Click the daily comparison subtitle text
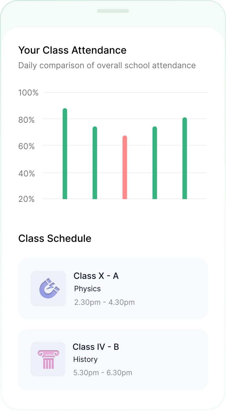226x411 pixels. pos(107,65)
